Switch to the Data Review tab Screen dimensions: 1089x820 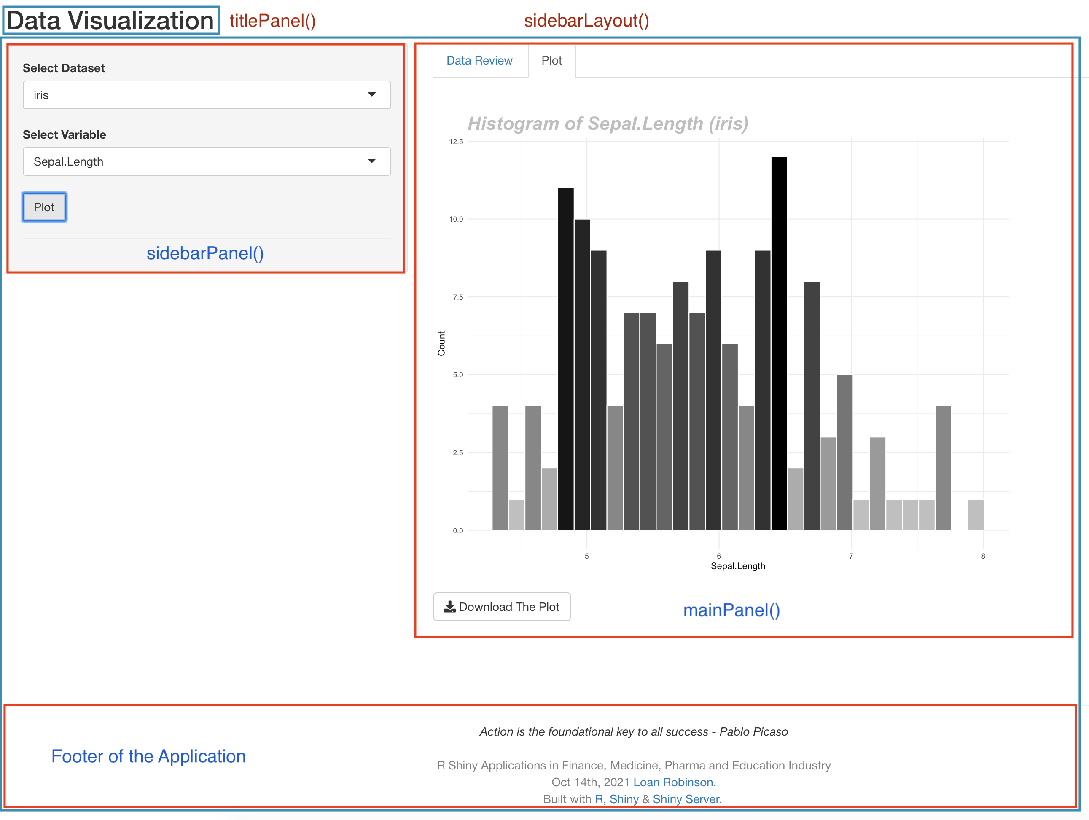pos(479,61)
